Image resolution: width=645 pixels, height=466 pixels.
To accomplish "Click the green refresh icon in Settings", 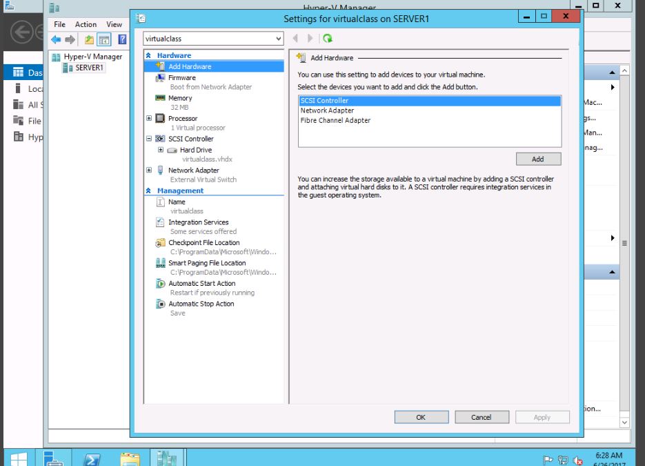I will [328, 38].
